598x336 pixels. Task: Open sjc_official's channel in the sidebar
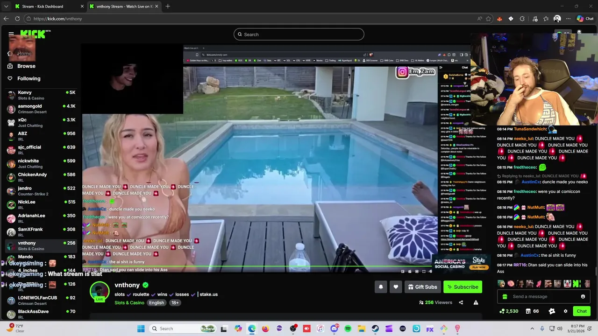point(41,150)
